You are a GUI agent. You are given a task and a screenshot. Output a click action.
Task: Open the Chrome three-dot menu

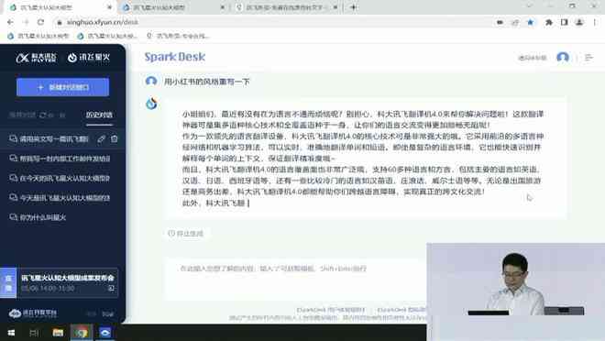point(595,22)
